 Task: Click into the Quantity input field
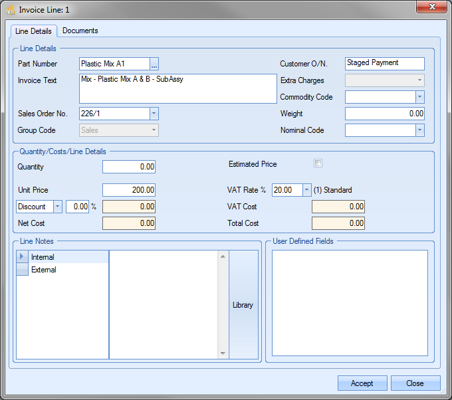[129, 167]
